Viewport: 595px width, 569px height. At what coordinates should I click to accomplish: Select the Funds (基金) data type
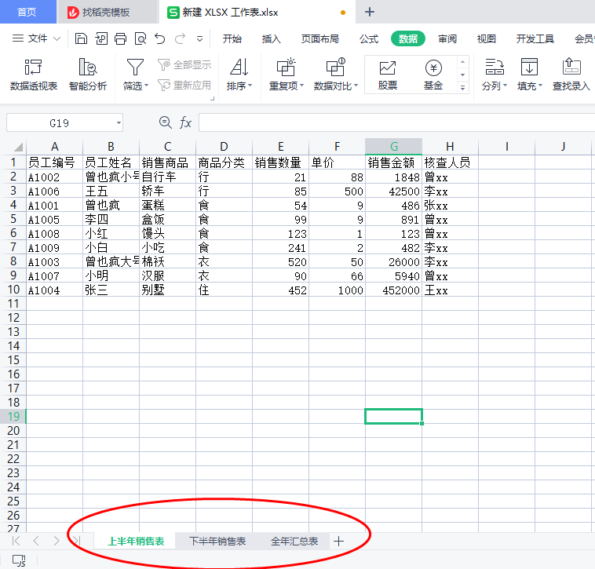(433, 75)
